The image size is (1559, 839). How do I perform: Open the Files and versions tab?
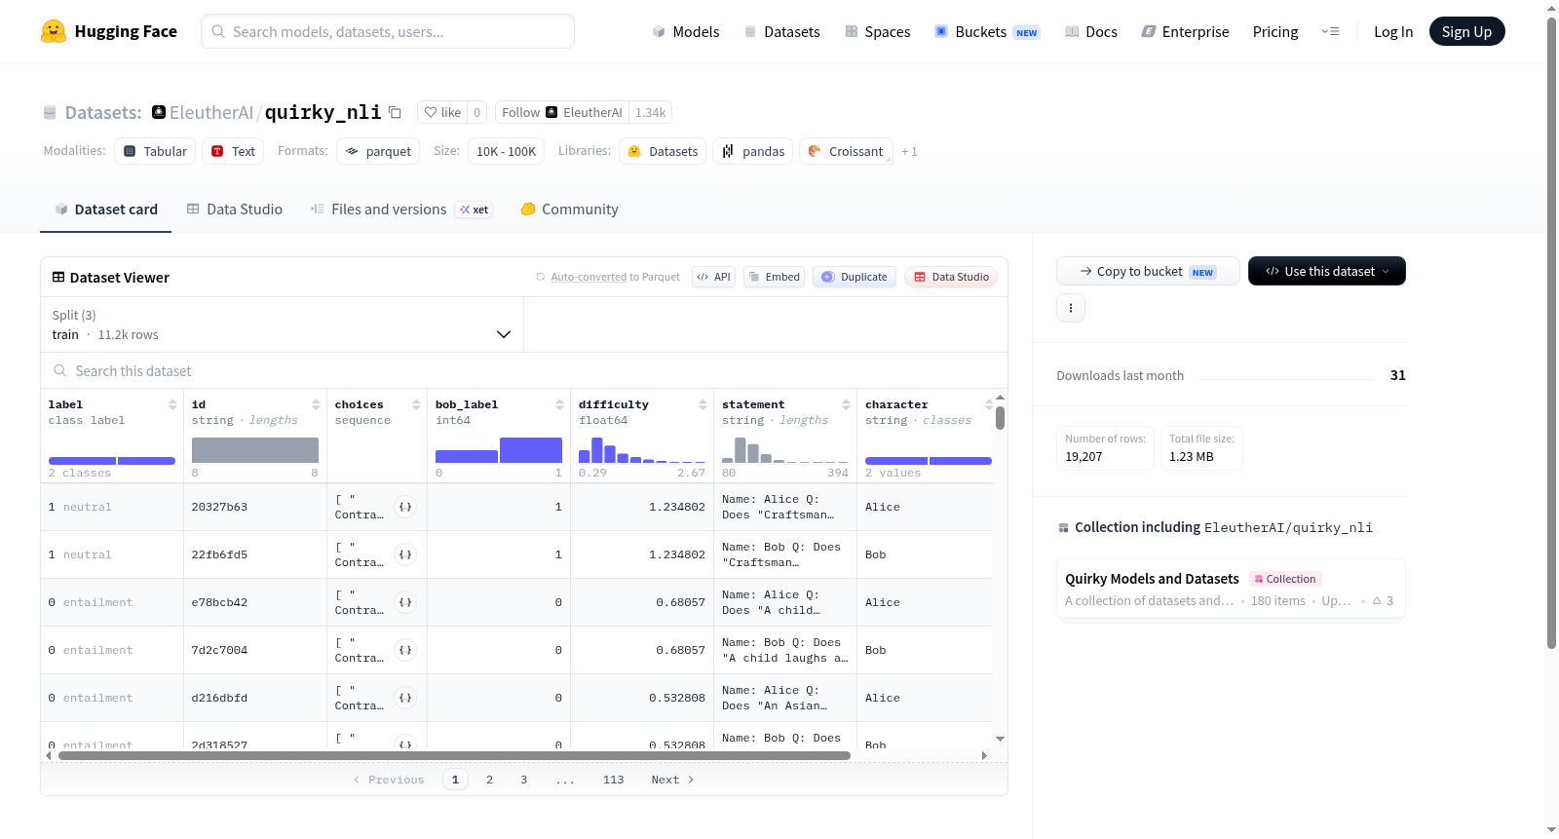point(401,210)
